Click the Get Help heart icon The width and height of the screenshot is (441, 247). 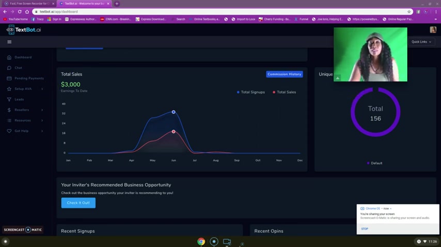tap(9, 131)
